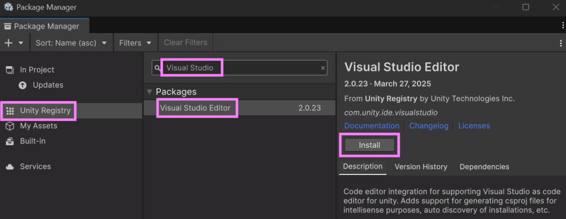Click the plus add package icon

click(x=8, y=43)
